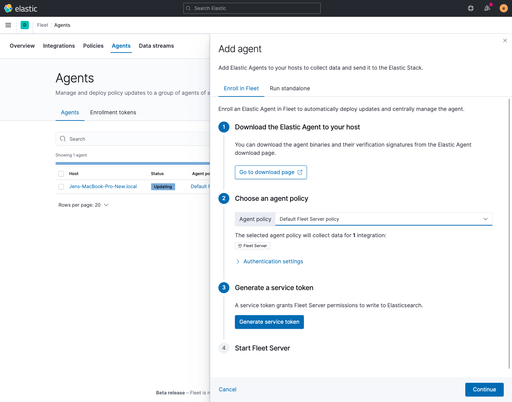Click Cancel in the flyout footer
512x402 pixels.
pyautogui.click(x=228, y=390)
